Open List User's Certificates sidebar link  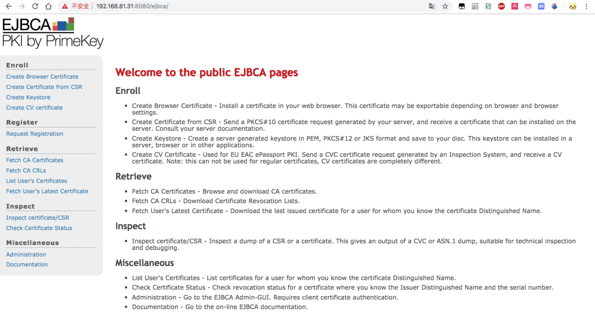tap(37, 181)
